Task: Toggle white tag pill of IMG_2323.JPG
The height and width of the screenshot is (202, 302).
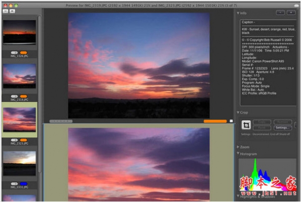Action: coord(14,140)
